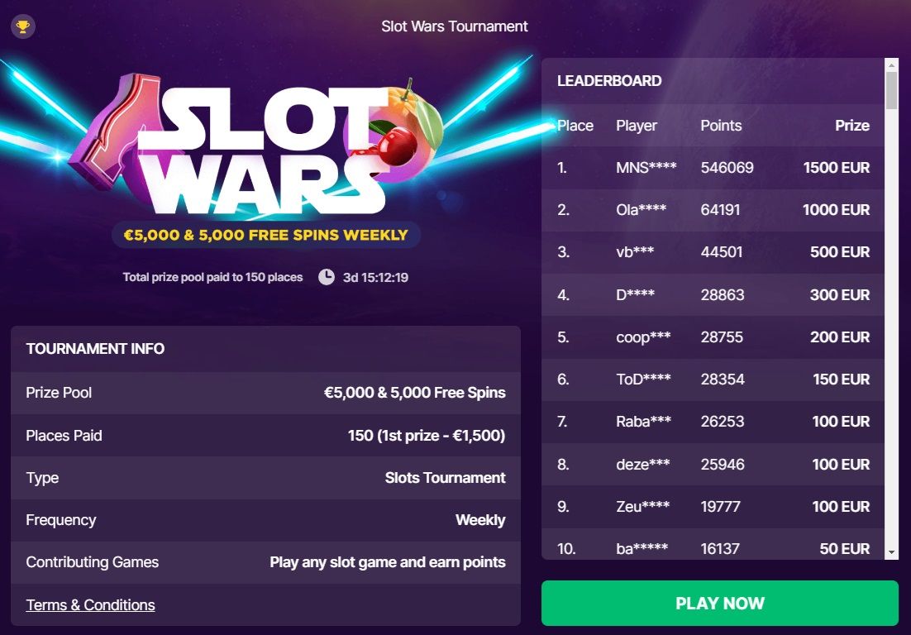
Task: Click the Raba*** leaderboard entry
Action: 713,422
